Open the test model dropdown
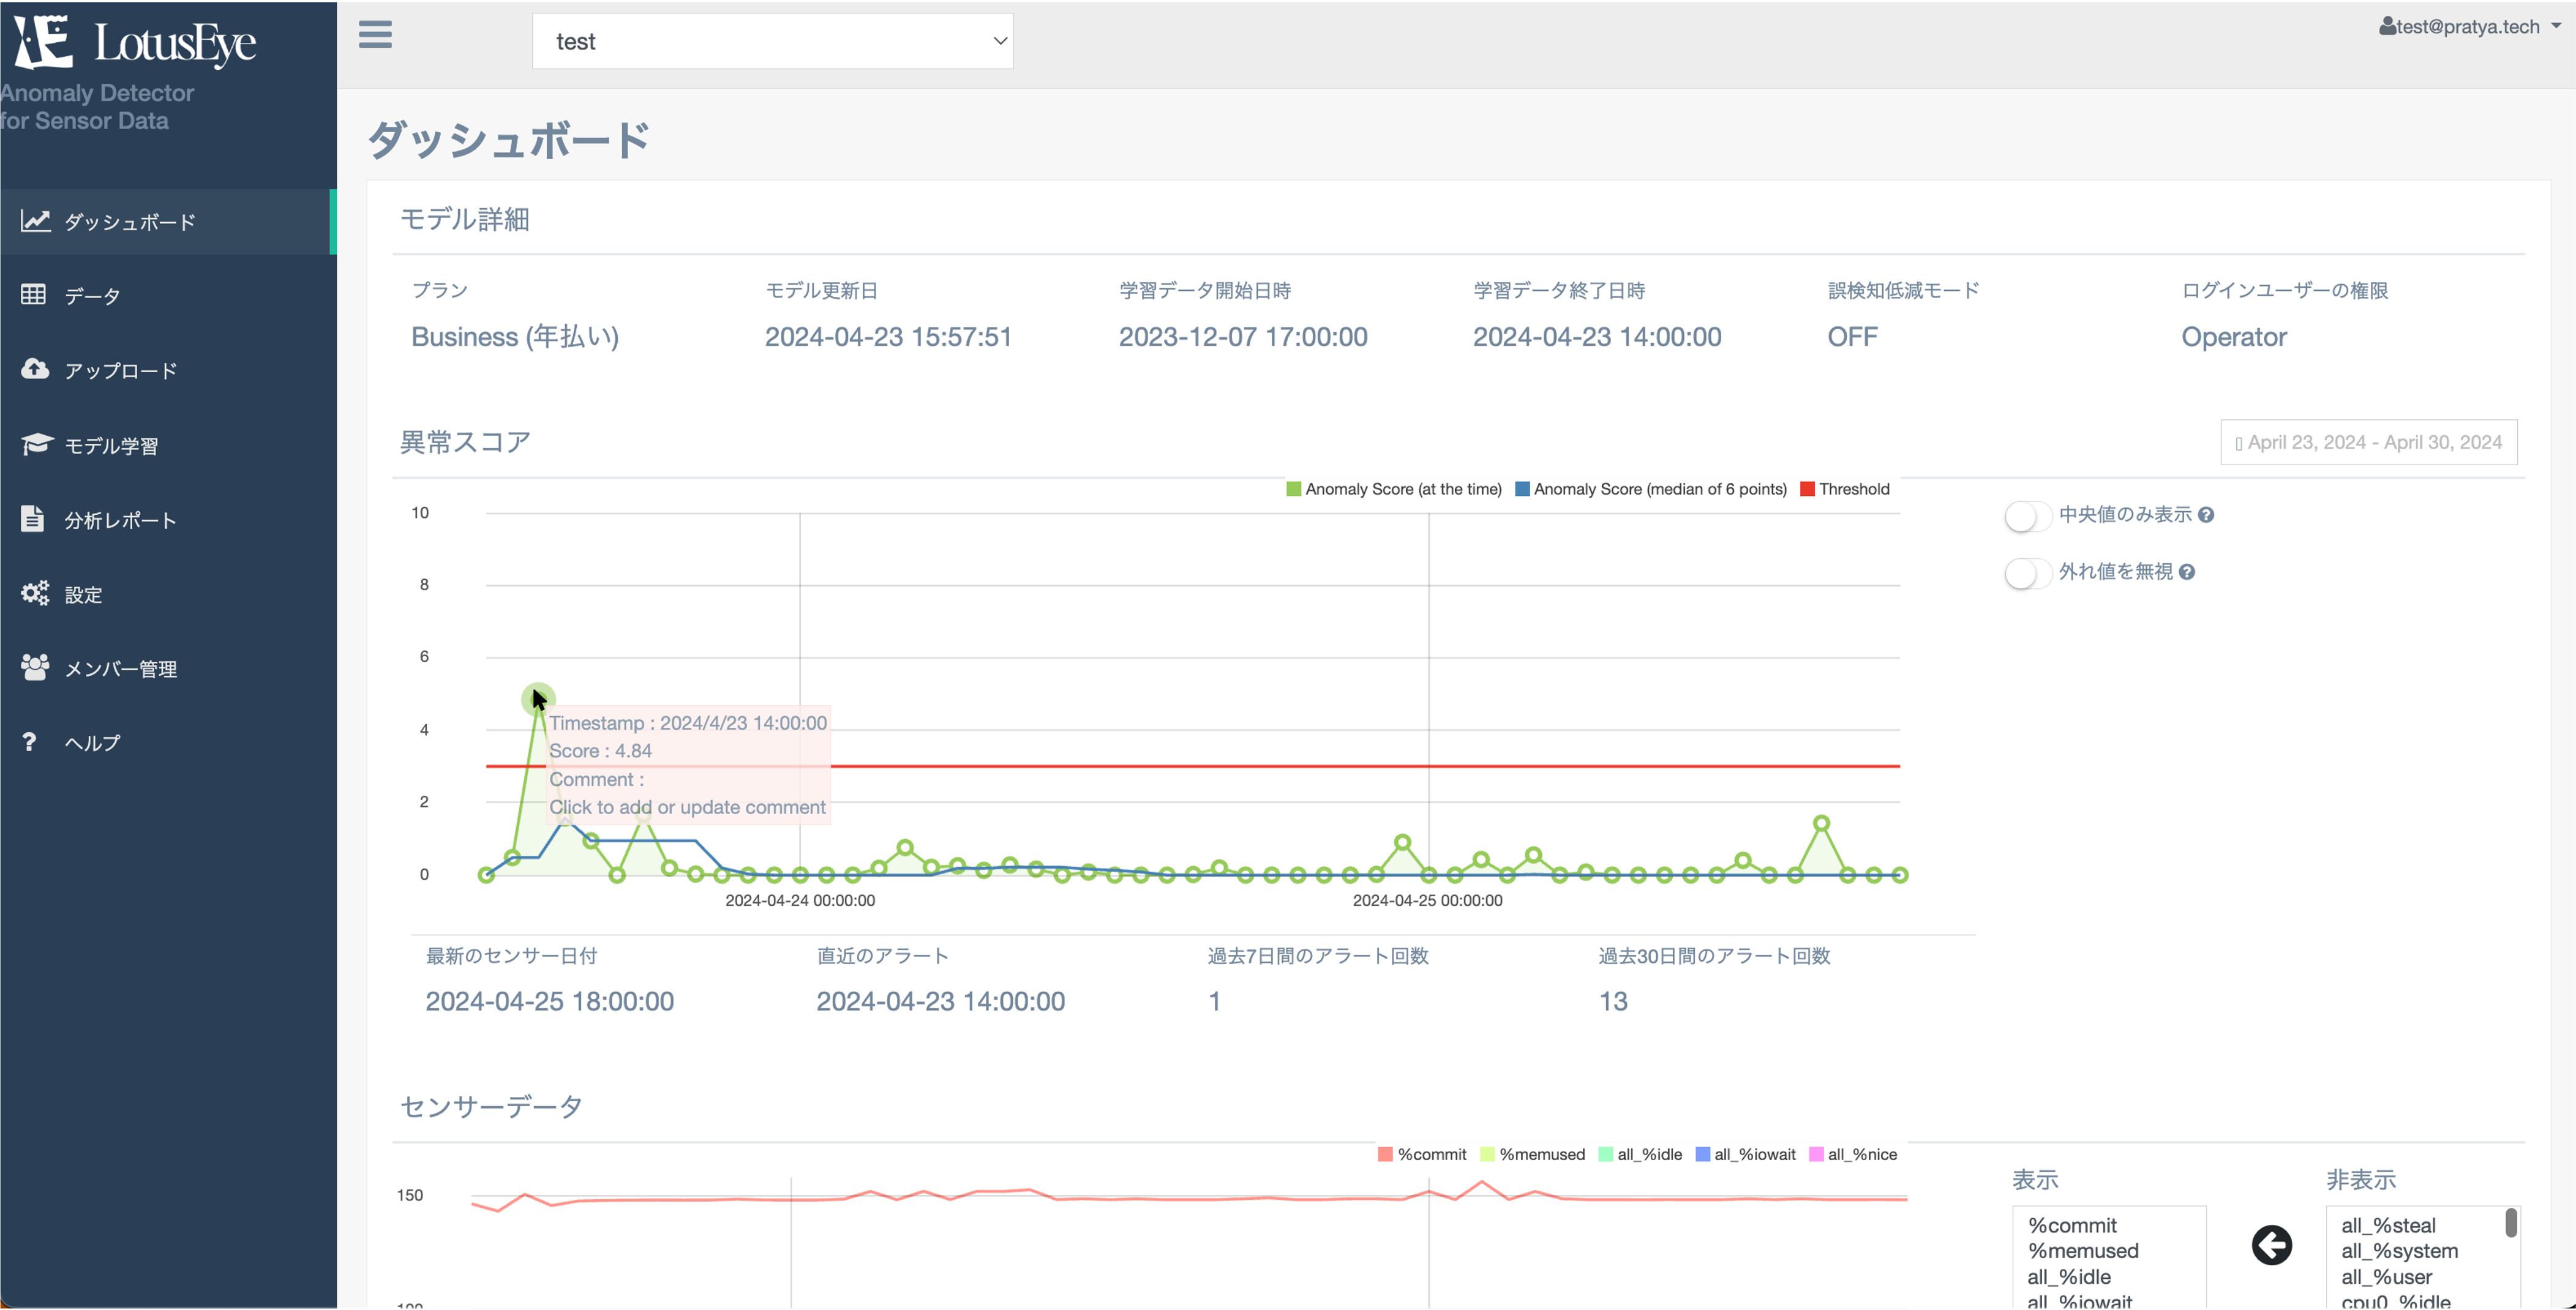This screenshot has height=1310, width=2576. pos(772,41)
